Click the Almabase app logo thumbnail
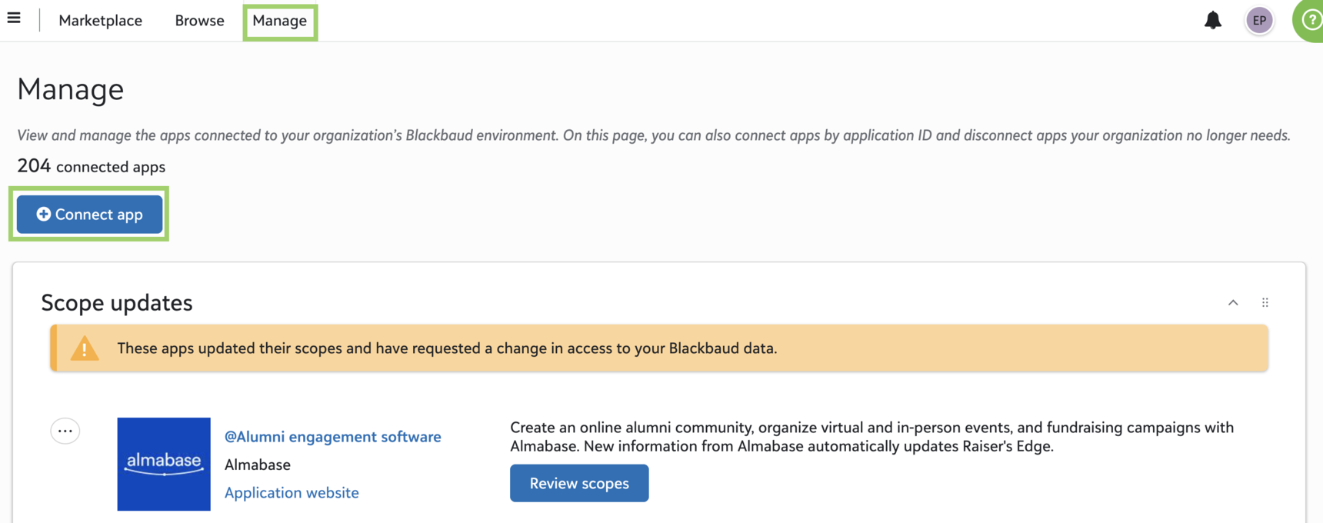 (164, 464)
